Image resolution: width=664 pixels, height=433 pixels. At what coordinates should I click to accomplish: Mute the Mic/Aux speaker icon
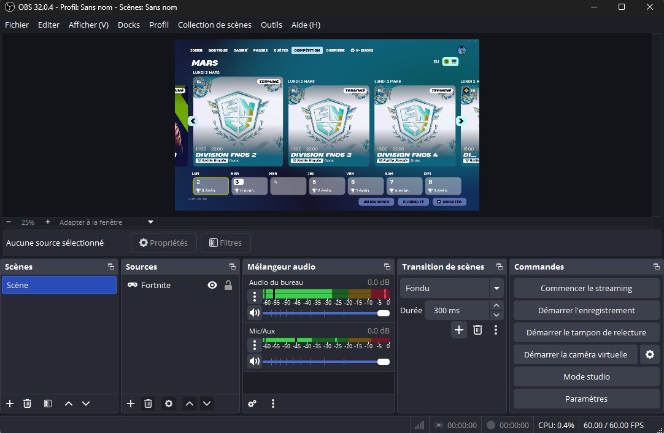click(255, 361)
